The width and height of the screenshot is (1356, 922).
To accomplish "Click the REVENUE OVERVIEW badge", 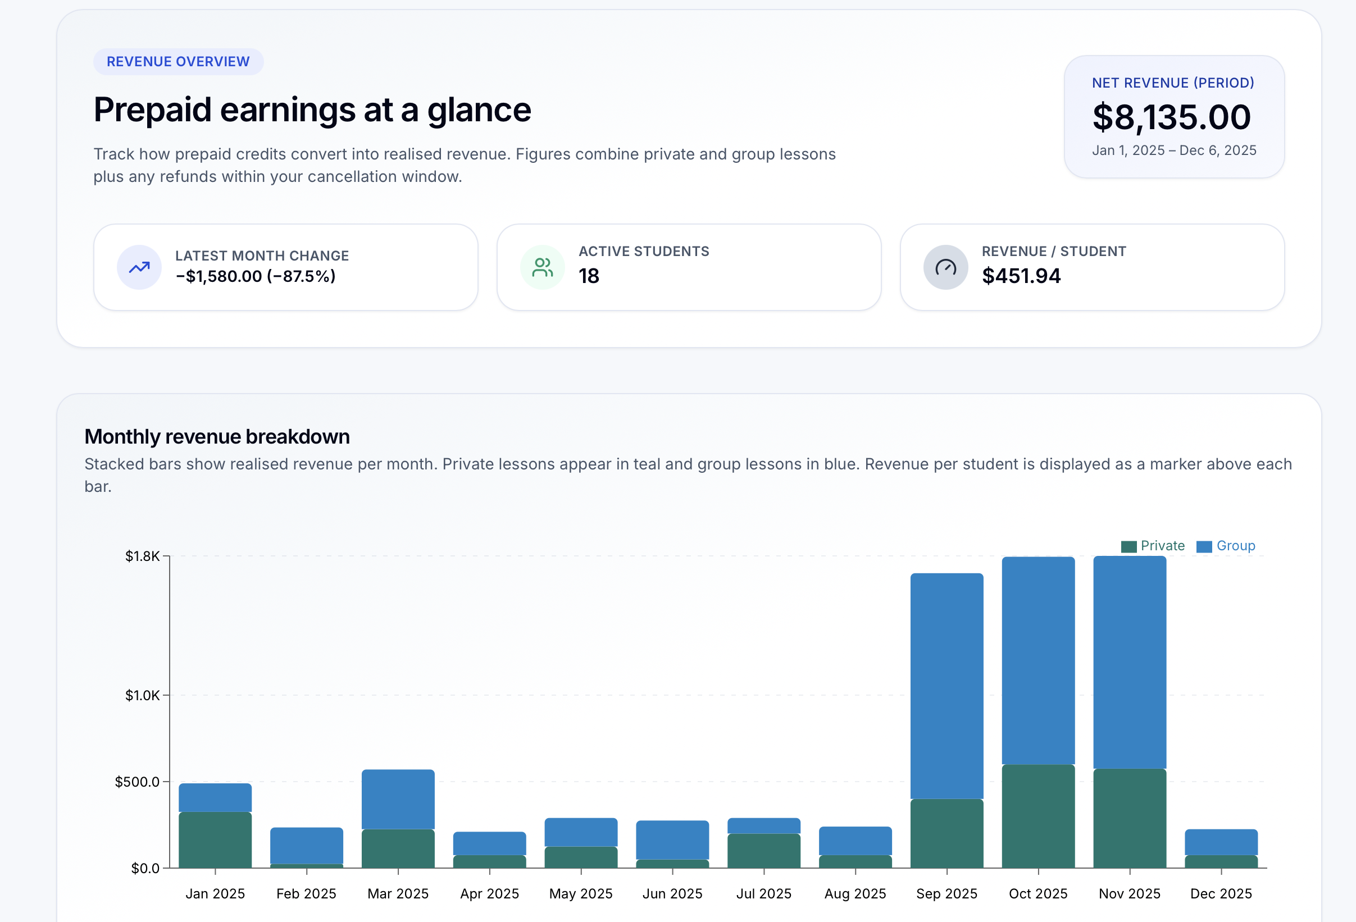I will (x=179, y=61).
